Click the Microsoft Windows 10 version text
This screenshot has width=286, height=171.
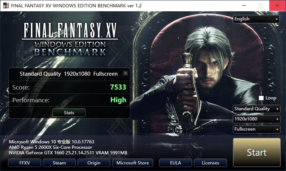[51, 142]
